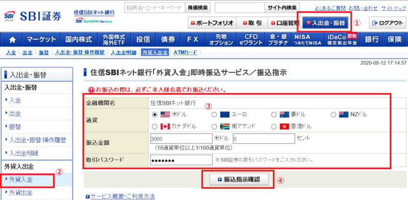408x200 pixels.
Task: Click the arrow icon beside サービス概要・ご利用方法
Action: (x=87, y=196)
